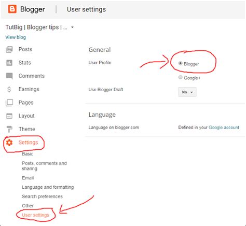
Task: Click the orange Settings gear icon
Action: (9, 143)
